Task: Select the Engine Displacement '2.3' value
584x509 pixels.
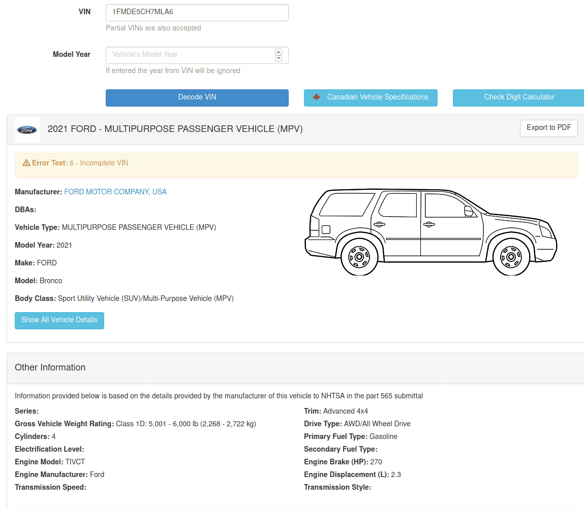Action: point(396,474)
